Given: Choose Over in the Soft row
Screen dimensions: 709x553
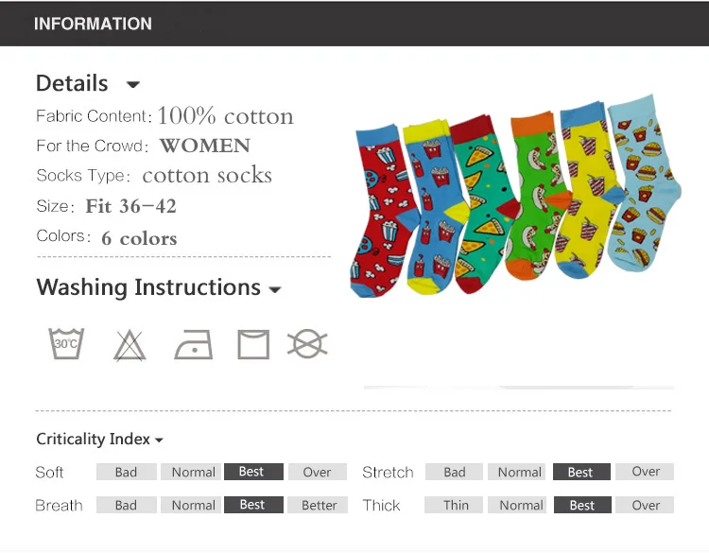Looking at the screenshot, I should pyautogui.click(x=318, y=472).
